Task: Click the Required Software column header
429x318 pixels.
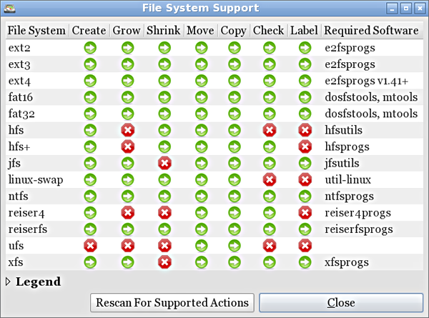Action: tap(371, 31)
